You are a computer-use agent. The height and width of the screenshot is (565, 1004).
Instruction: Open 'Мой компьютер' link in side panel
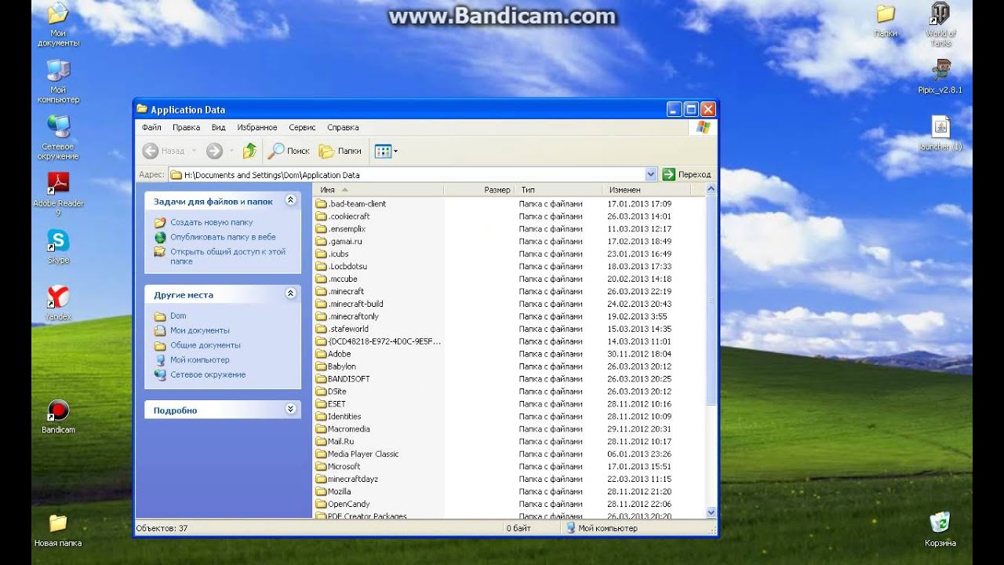point(199,360)
